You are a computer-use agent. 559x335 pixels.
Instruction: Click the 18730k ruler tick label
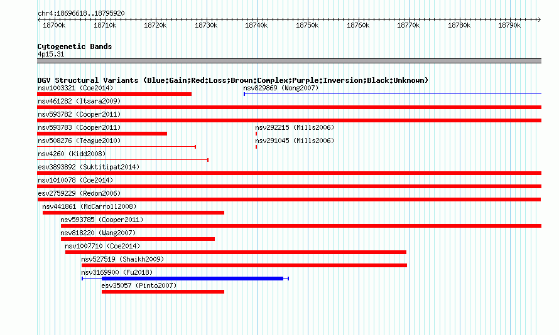[x=206, y=25]
